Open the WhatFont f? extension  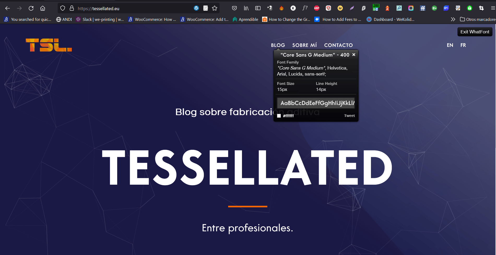click(305, 8)
